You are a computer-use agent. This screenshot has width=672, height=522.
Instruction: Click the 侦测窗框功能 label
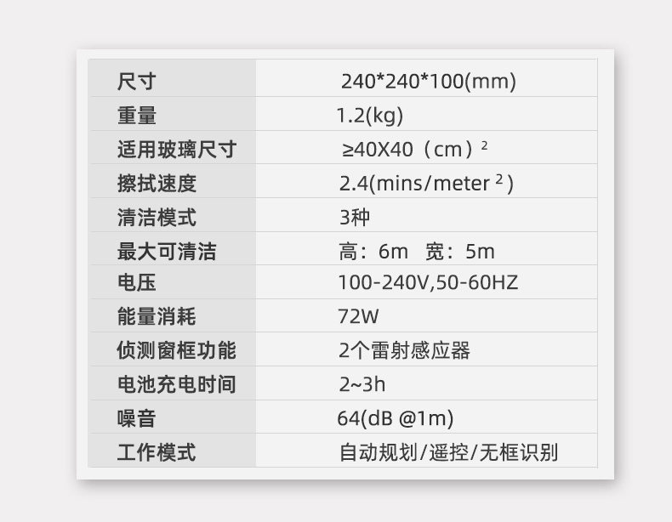coord(176,350)
